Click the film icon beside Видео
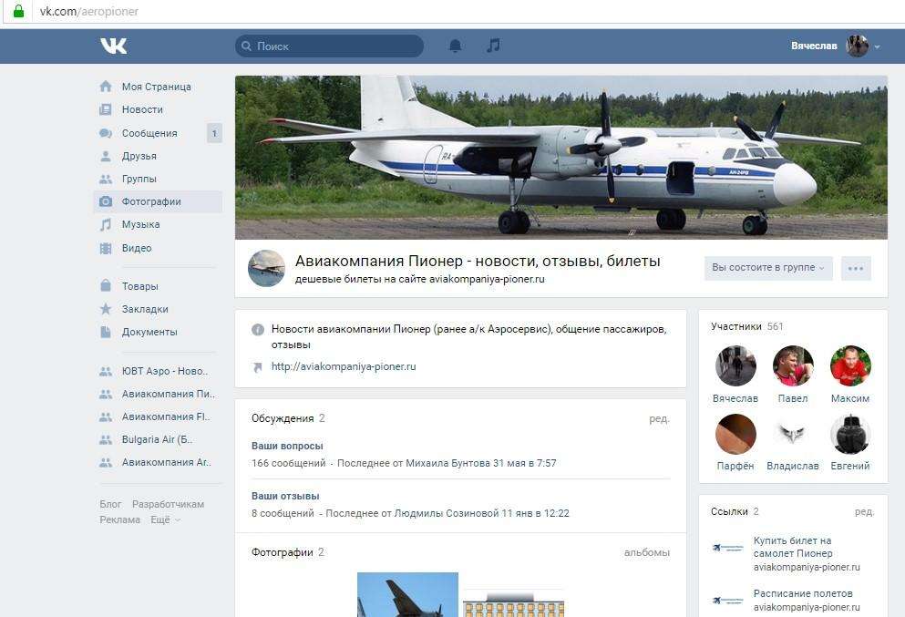Viewport: 905px width, 617px height. tap(106, 248)
